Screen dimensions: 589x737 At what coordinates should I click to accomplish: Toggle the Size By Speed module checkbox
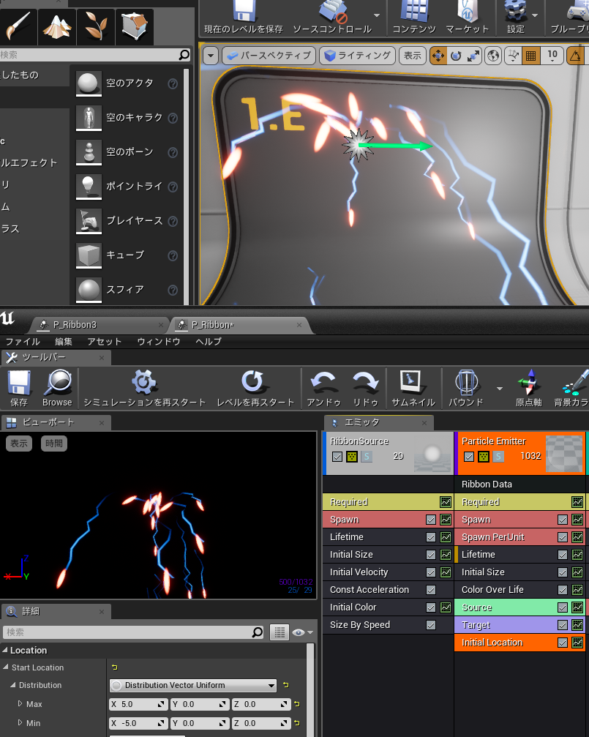click(431, 625)
